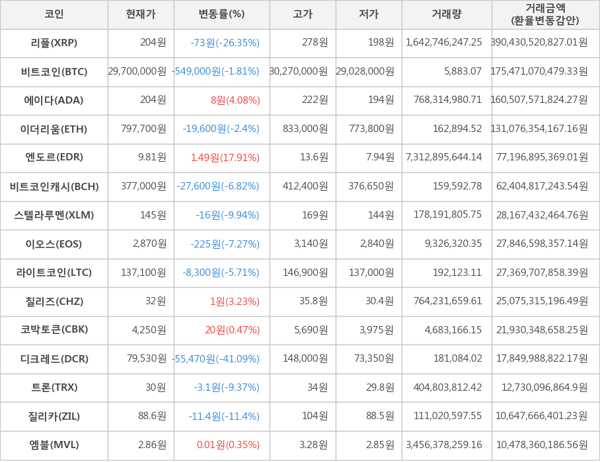Click 스텔라루멘(XLM) in the list
This screenshot has height=462, width=600.
(x=54, y=215)
